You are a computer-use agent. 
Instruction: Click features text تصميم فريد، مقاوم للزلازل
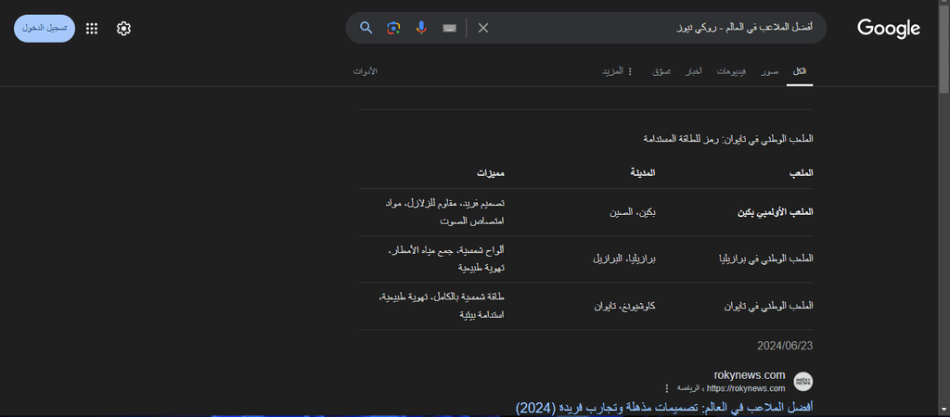point(444,212)
